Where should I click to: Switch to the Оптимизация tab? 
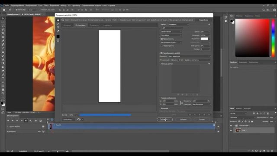coord(81,25)
